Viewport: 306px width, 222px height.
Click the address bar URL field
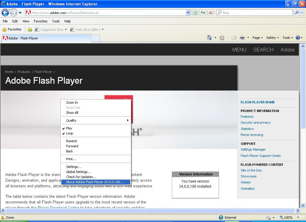tap(105, 13)
